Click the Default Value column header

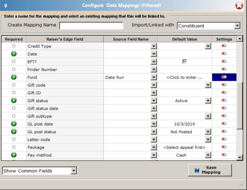click(x=185, y=39)
